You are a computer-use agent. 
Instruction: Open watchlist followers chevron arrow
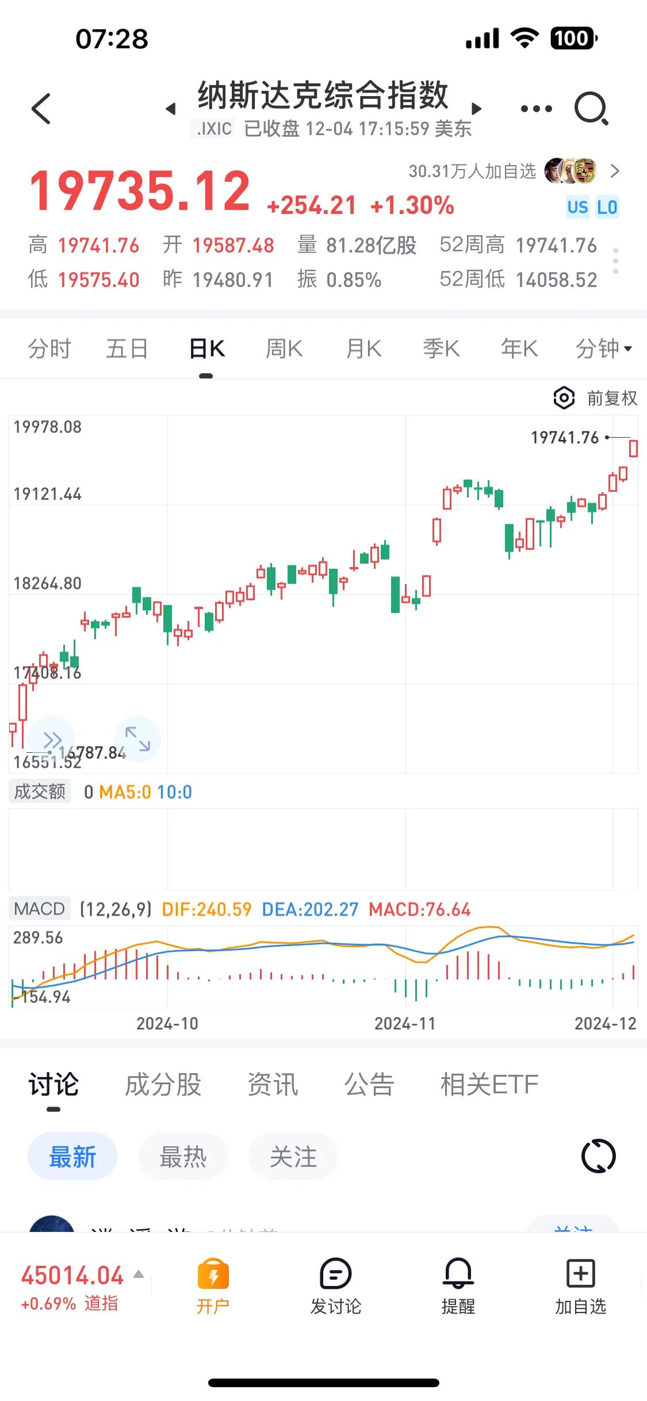(615, 171)
